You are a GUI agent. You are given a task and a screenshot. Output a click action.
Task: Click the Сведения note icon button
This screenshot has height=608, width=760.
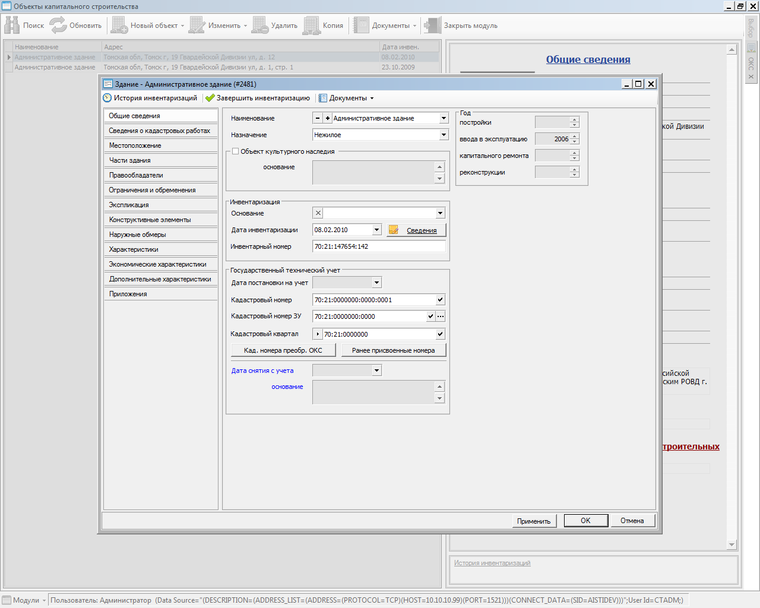point(394,230)
